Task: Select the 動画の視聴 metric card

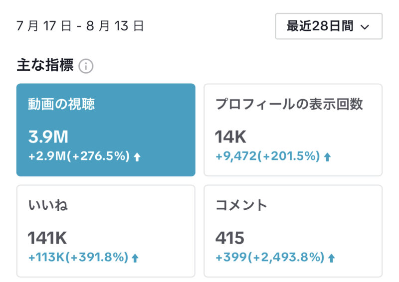Action: coord(106,130)
